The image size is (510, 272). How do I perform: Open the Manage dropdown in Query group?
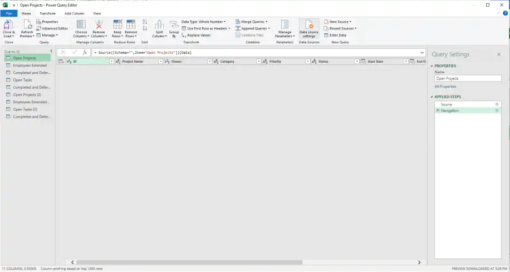click(47, 36)
